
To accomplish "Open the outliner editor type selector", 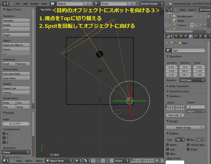I will click(x=169, y=10).
